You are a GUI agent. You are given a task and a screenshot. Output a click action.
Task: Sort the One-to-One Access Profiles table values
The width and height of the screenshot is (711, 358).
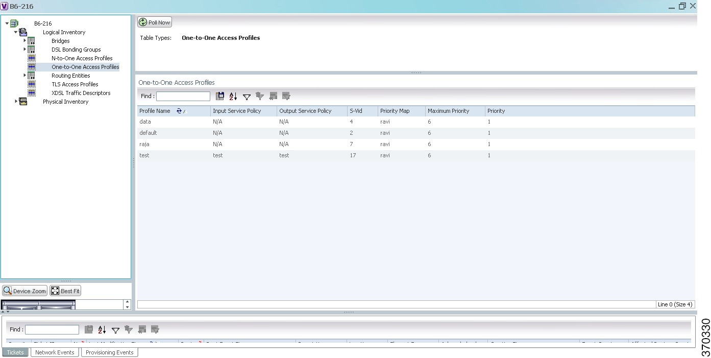tap(233, 96)
